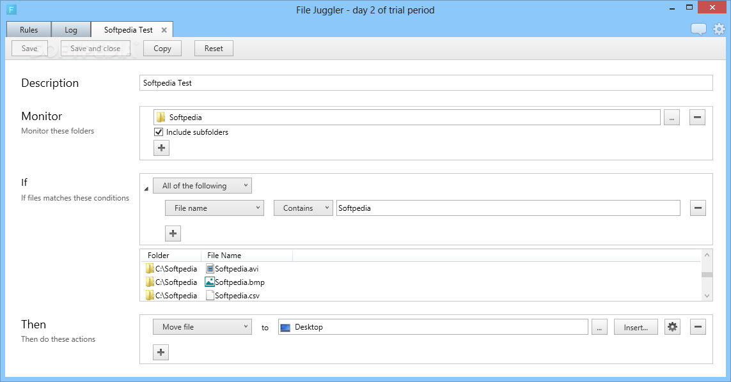Click scroll up arrow in file list

[x=707, y=255]
